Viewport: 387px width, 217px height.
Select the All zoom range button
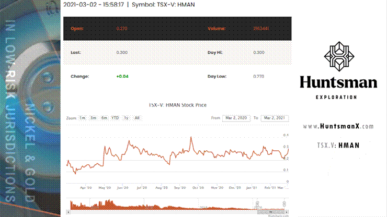pos(137,118)
